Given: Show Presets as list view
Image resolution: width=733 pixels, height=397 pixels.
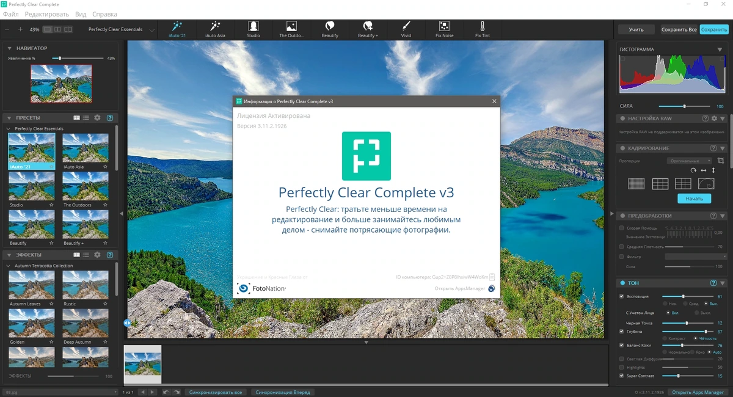Looking at the screenshot, I should pos(86,117).
